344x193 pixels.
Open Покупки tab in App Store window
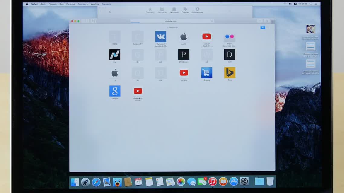pyautogui.click(x=185, y=10)
